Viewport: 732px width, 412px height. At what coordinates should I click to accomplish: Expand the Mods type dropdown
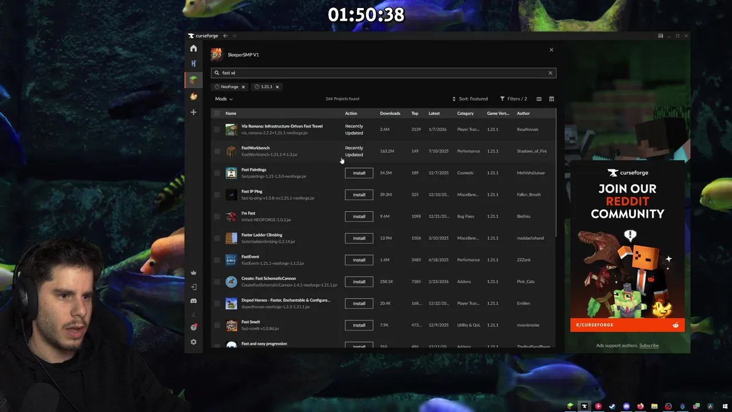[x=224, y=99]
